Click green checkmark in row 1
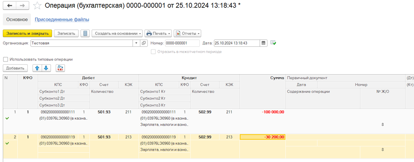 point(7,118)
